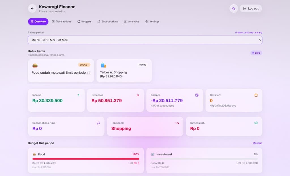
Task: Click the burger icon on budget alert card
Action: 35,66
